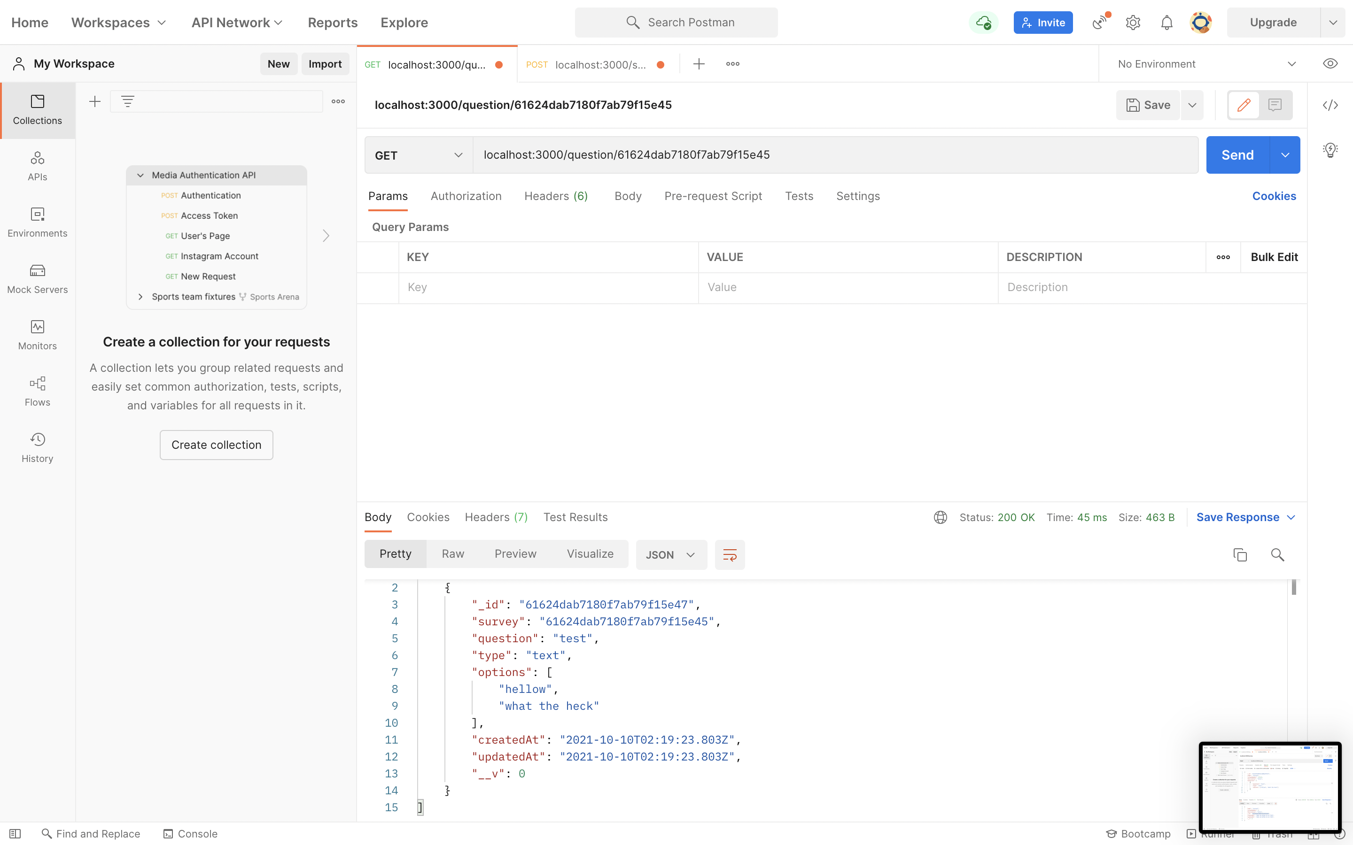1353x845 pixels.
Task: Open the Monitors sidebar panel
Action: click(x=38, y=335)
